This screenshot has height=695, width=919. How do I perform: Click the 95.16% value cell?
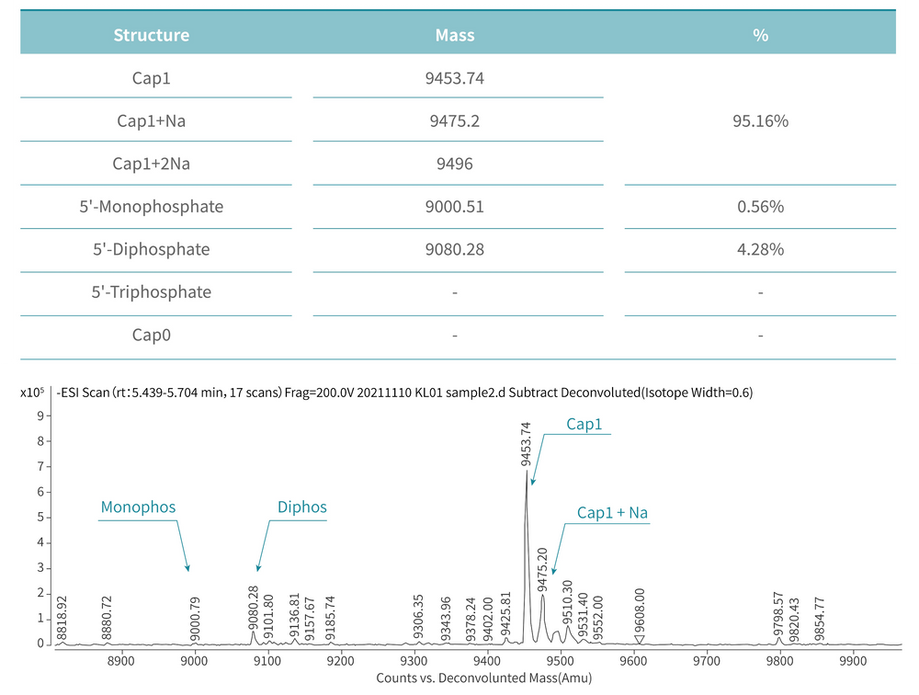760,120
